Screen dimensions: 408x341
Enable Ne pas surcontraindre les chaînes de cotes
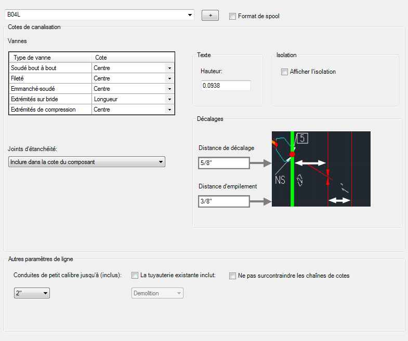(233, 276)
